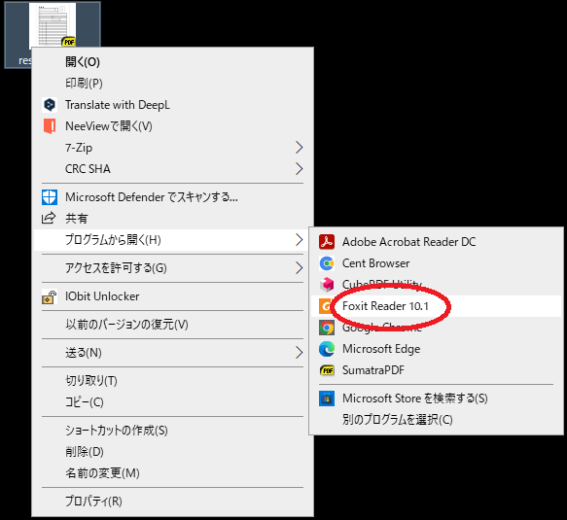Image resolution: width=567 pixels, height=520 pixels.
Task: Click the DeepL translate icon
Action: pos(50,105)
